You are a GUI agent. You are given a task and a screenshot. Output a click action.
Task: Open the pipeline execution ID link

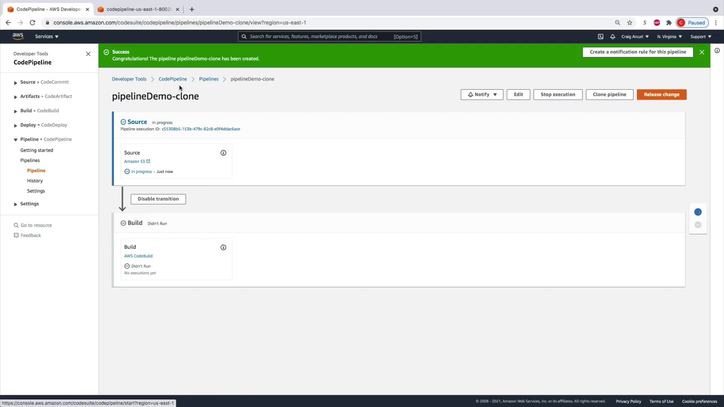click(x=201, y=129)
